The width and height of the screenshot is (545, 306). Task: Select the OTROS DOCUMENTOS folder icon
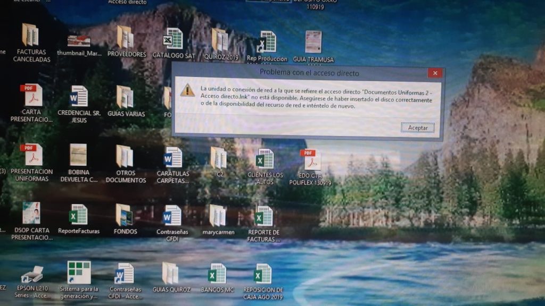125,157
